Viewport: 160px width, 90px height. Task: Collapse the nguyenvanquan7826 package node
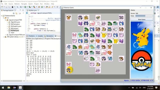pyautogui.click(x=5, y=20)
